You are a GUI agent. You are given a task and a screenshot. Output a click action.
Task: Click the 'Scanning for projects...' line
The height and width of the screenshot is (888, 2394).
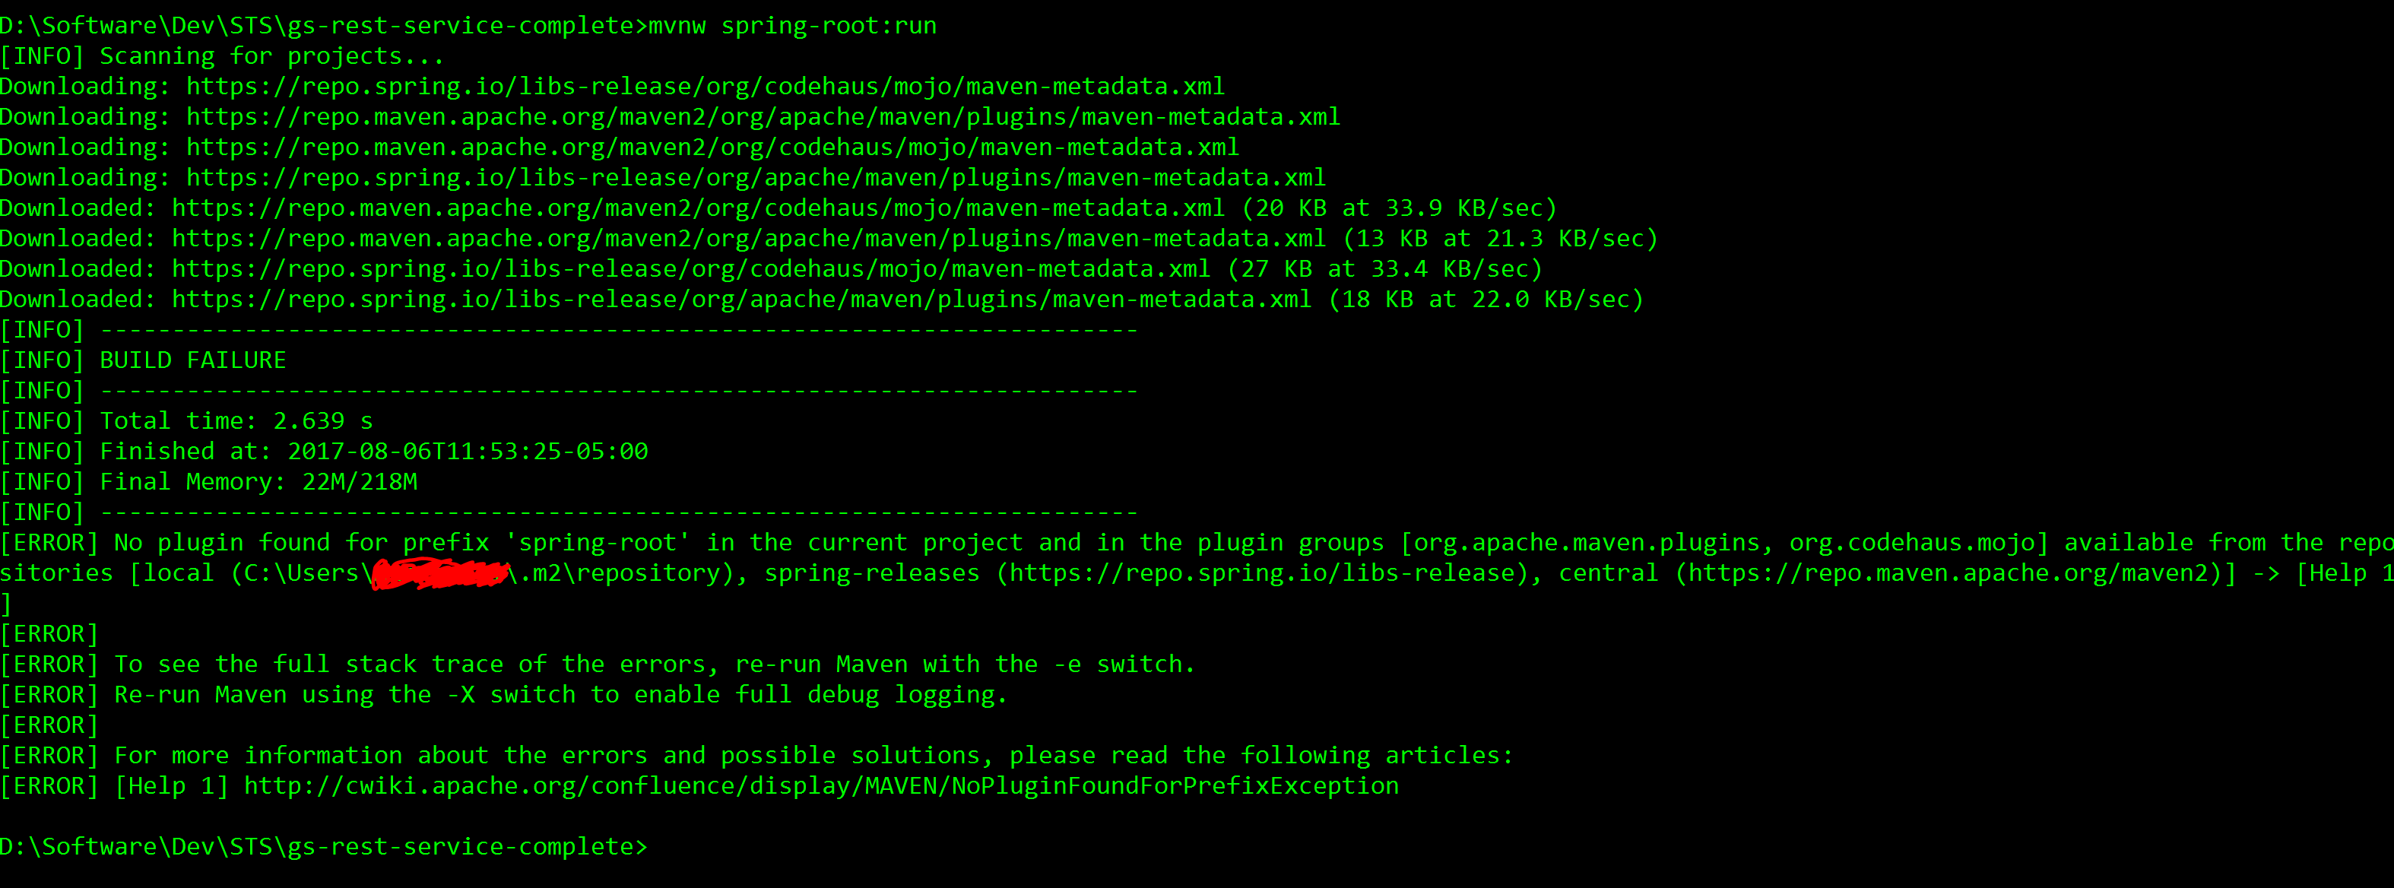pyautogui.click(x=271, y=57)
